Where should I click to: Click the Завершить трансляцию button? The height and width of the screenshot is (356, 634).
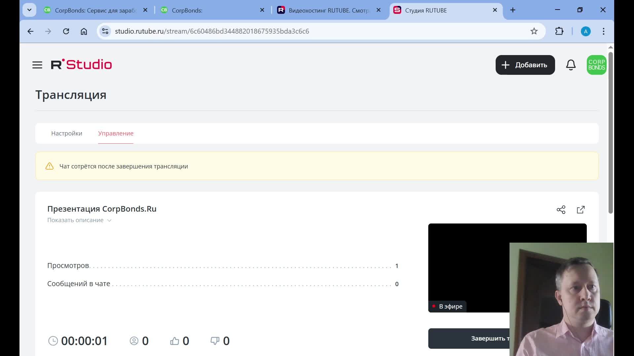click(x=469, y=339)
